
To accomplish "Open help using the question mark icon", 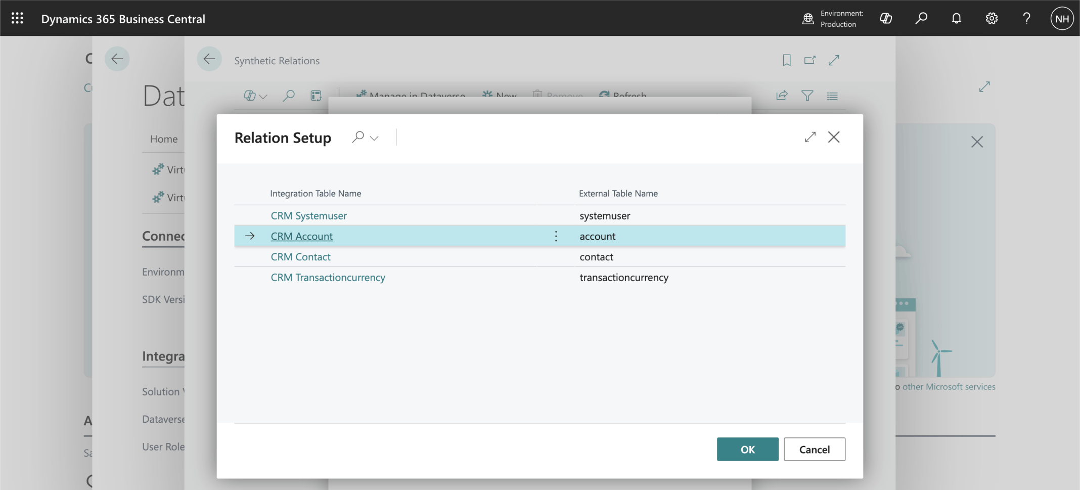I will click(x=1026, y=19).
